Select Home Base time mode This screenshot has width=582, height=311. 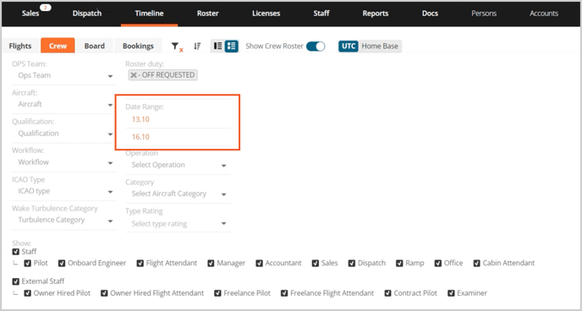tap(380, 46)
